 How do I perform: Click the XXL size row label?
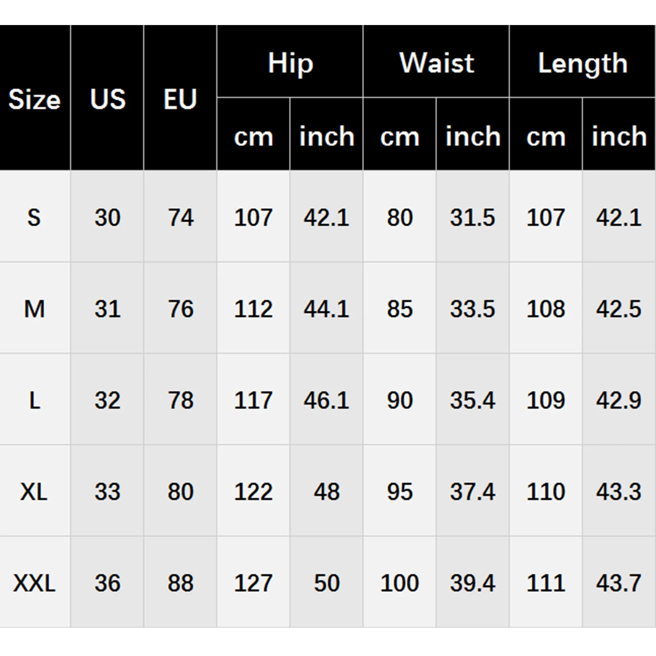tap(34, 583)
